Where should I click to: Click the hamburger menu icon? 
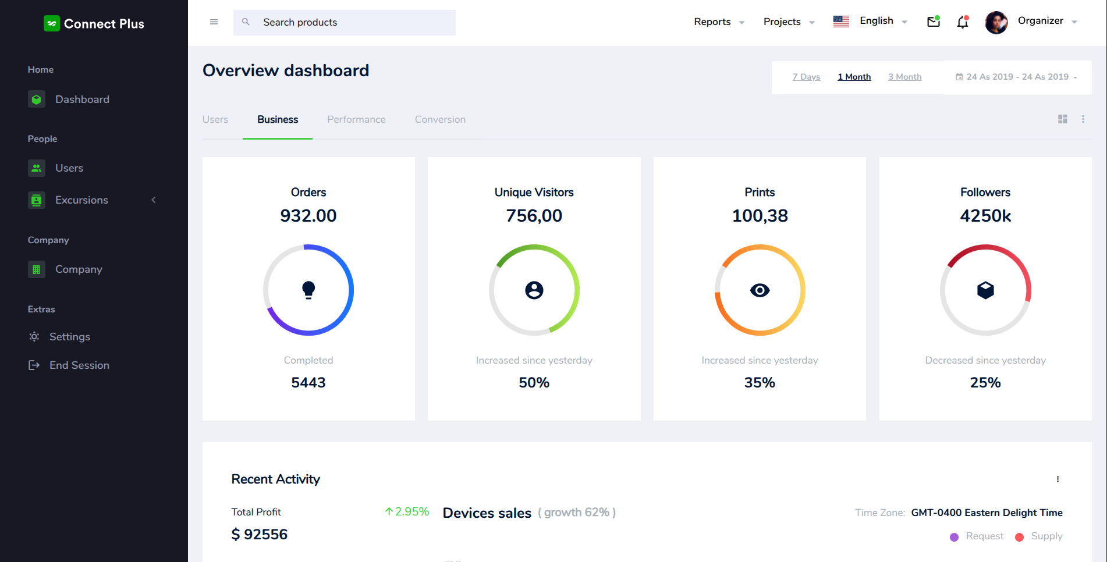pyautogui.click(x=214, y=22)
